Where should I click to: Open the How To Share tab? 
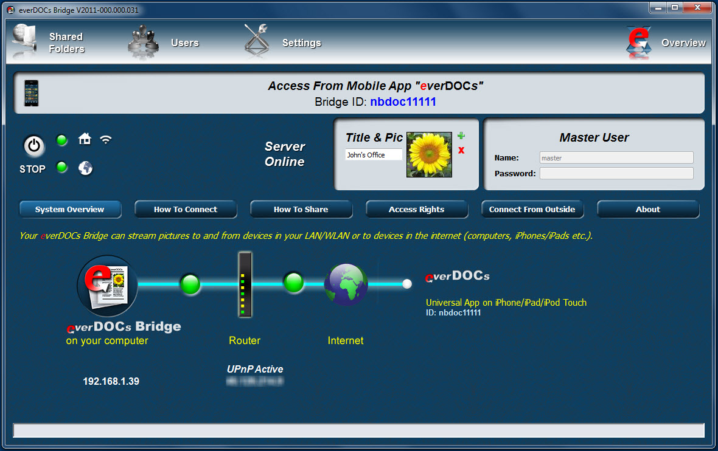301,210
